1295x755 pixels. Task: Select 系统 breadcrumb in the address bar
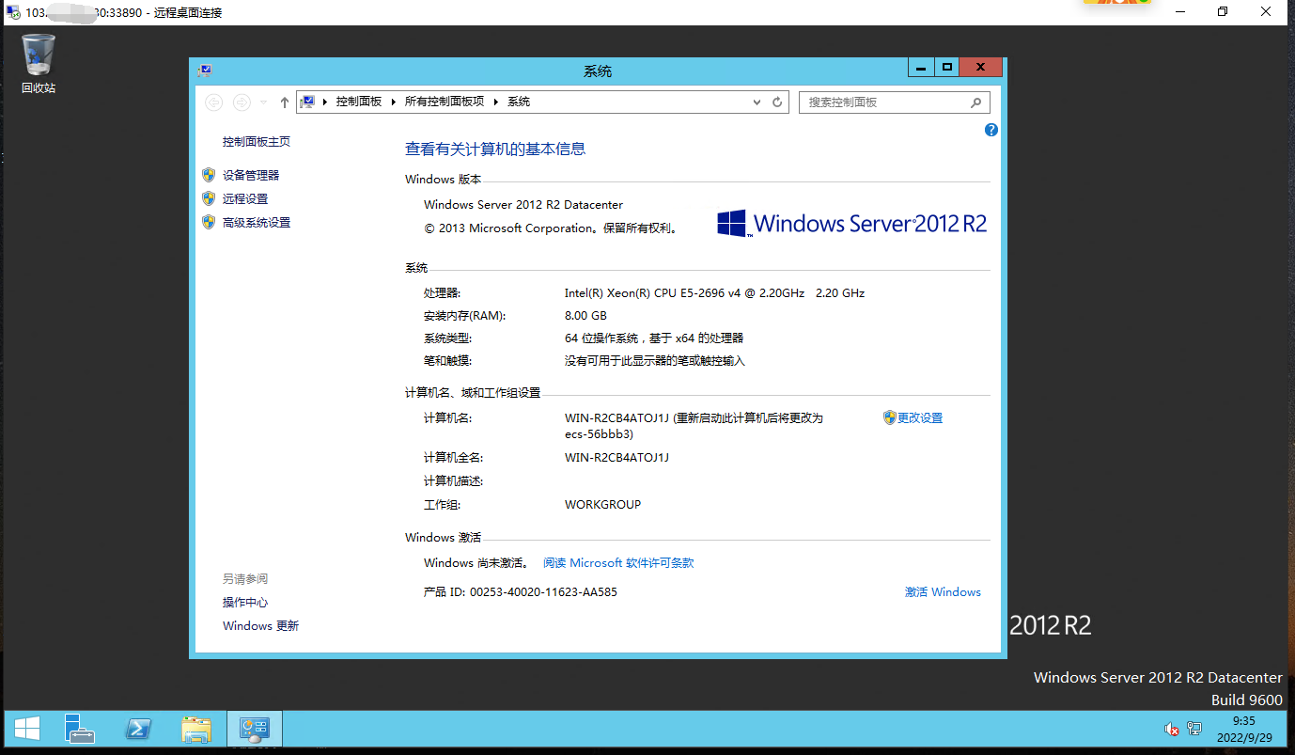(x=519, y=102)
